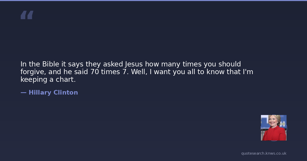Click the Hillary Clinton author name
Viewport: 307px width, 161px height.
[x=53, y=93]
